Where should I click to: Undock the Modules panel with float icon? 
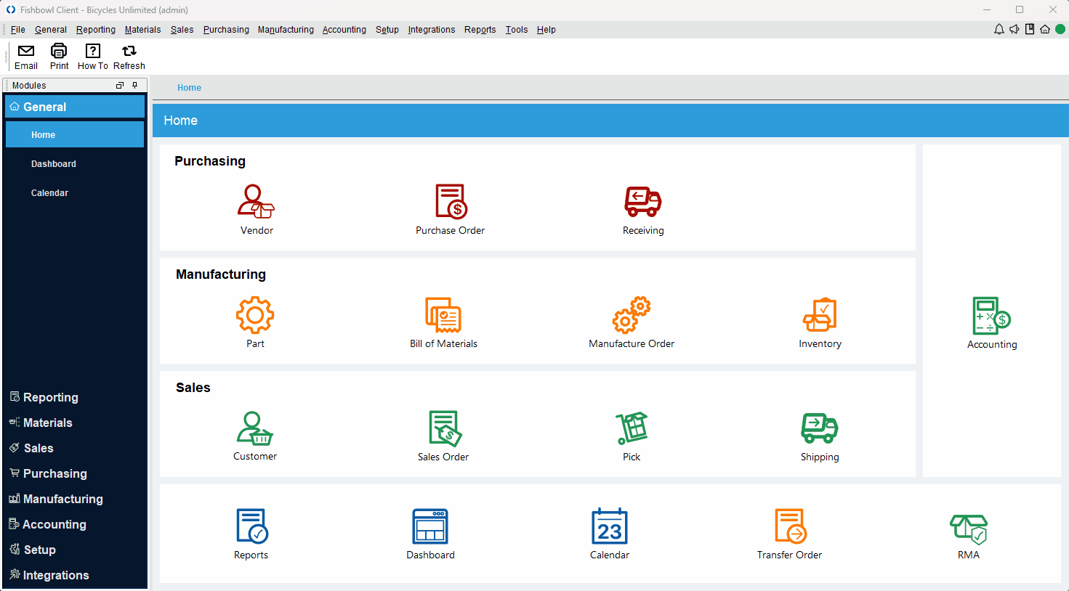click(x=120, y=86)
